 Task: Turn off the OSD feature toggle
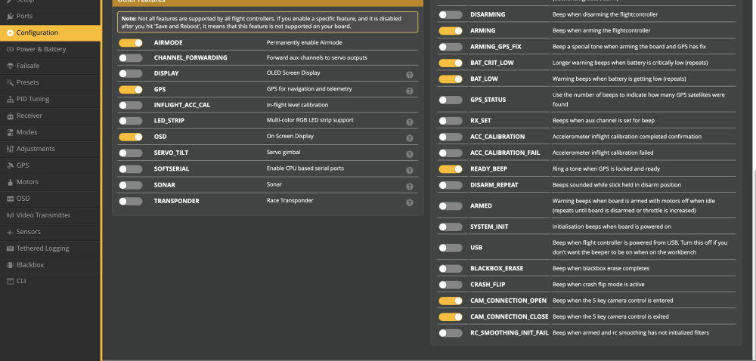coord(131,137)
